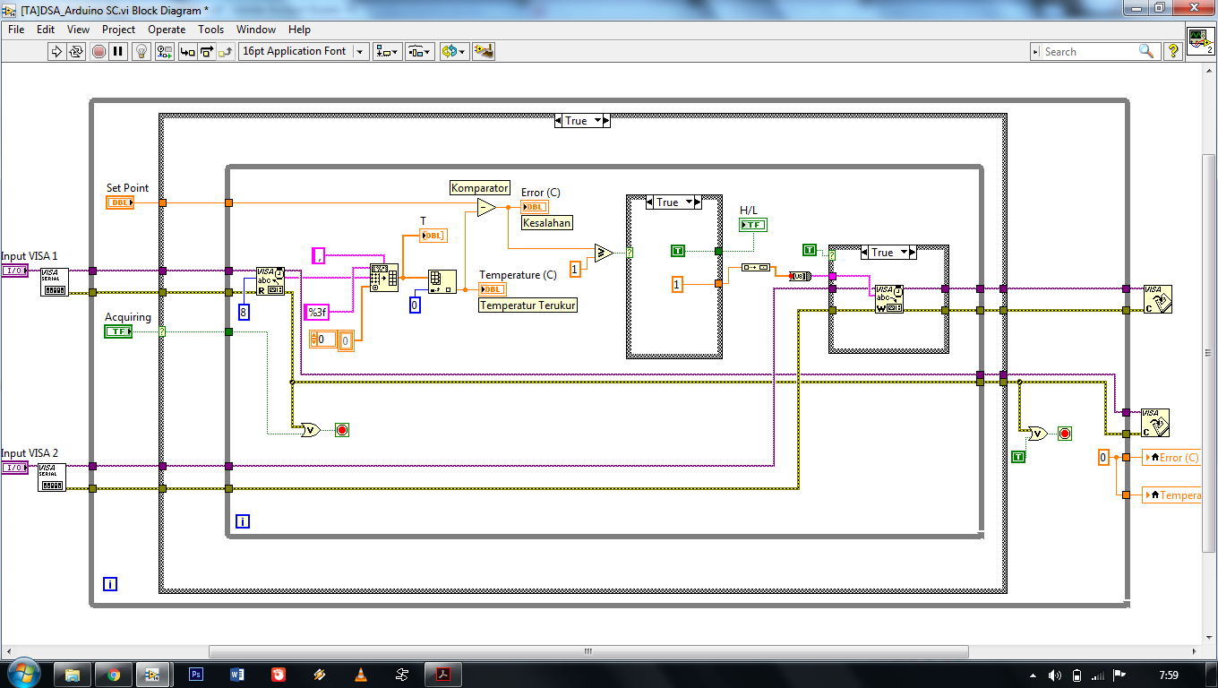Open Microsoft Word from the taskbar
1218x688 pixels.
tap(237, 675)
